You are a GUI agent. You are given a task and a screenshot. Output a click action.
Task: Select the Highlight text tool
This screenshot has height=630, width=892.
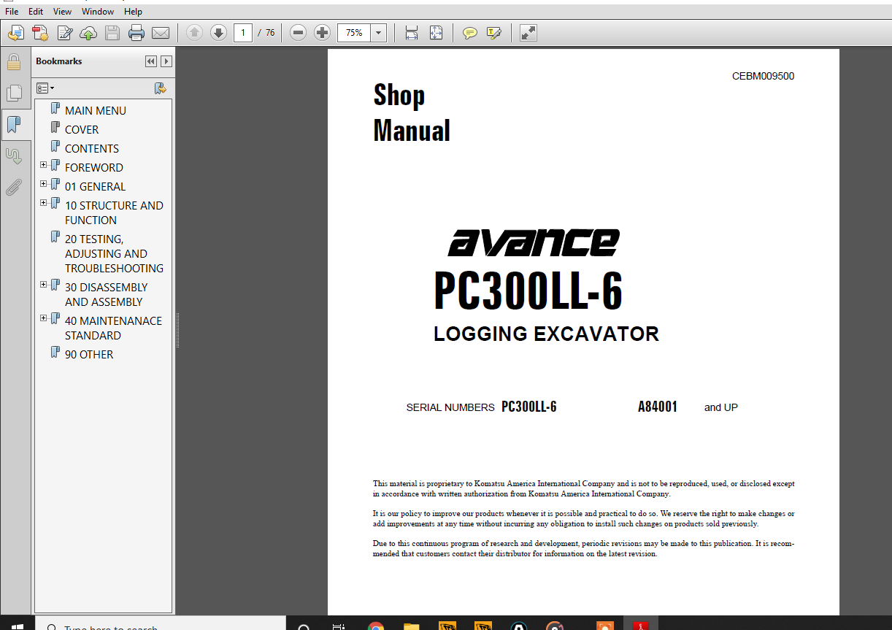click(x=494, y=33)
